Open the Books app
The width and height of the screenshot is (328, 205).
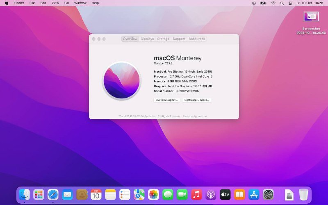[x=239, y=194]
